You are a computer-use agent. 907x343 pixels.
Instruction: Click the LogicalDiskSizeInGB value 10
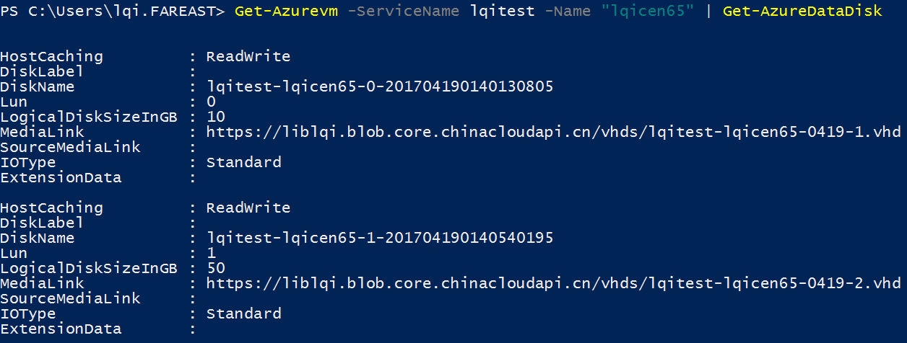click(216, 117)
